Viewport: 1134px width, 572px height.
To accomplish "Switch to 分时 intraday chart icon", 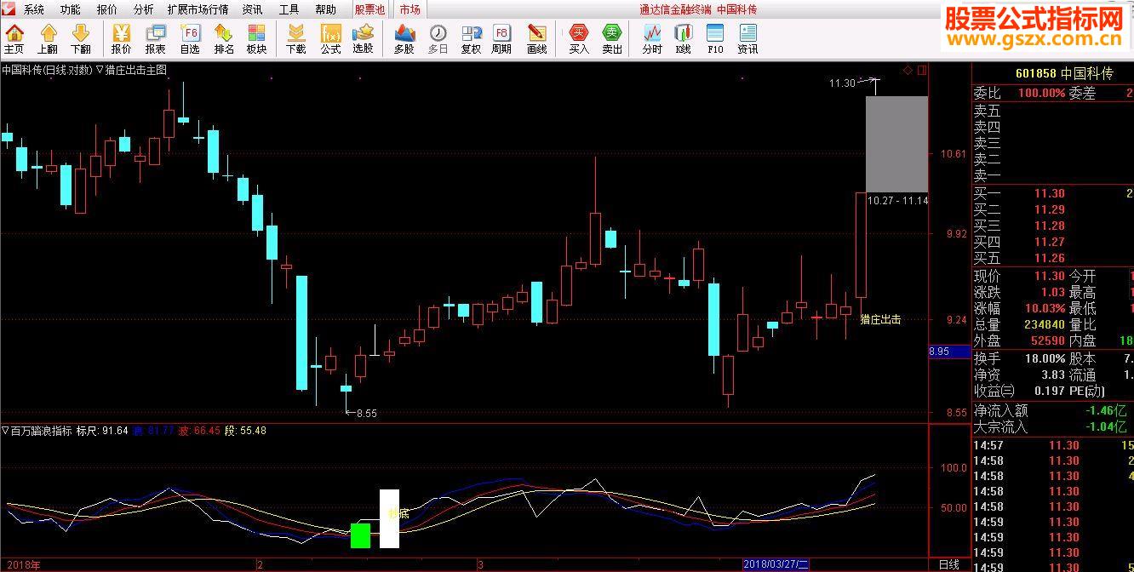I will 652,39.
